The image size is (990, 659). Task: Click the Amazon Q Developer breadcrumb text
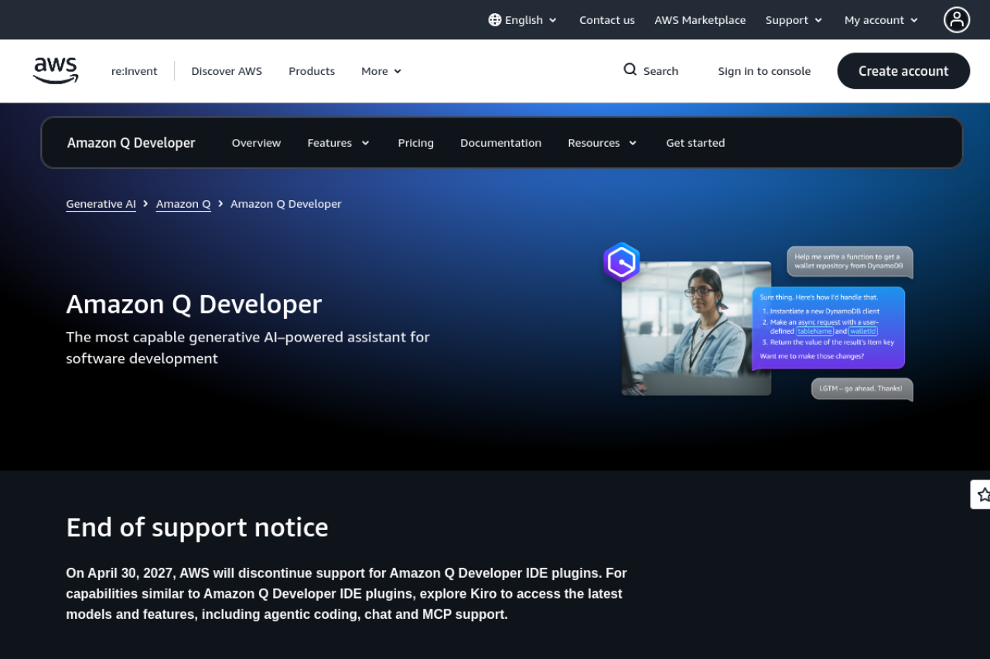[x=285, y=204]
